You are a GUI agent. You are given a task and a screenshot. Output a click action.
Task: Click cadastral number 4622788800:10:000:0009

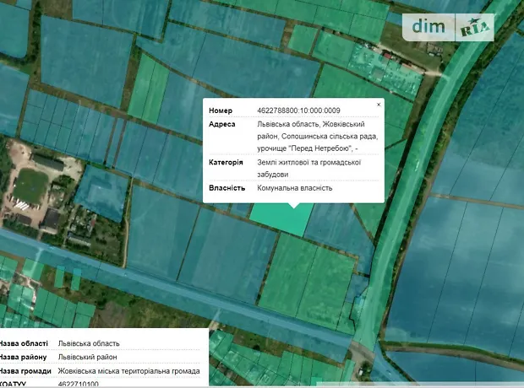(x=298, y=110)
